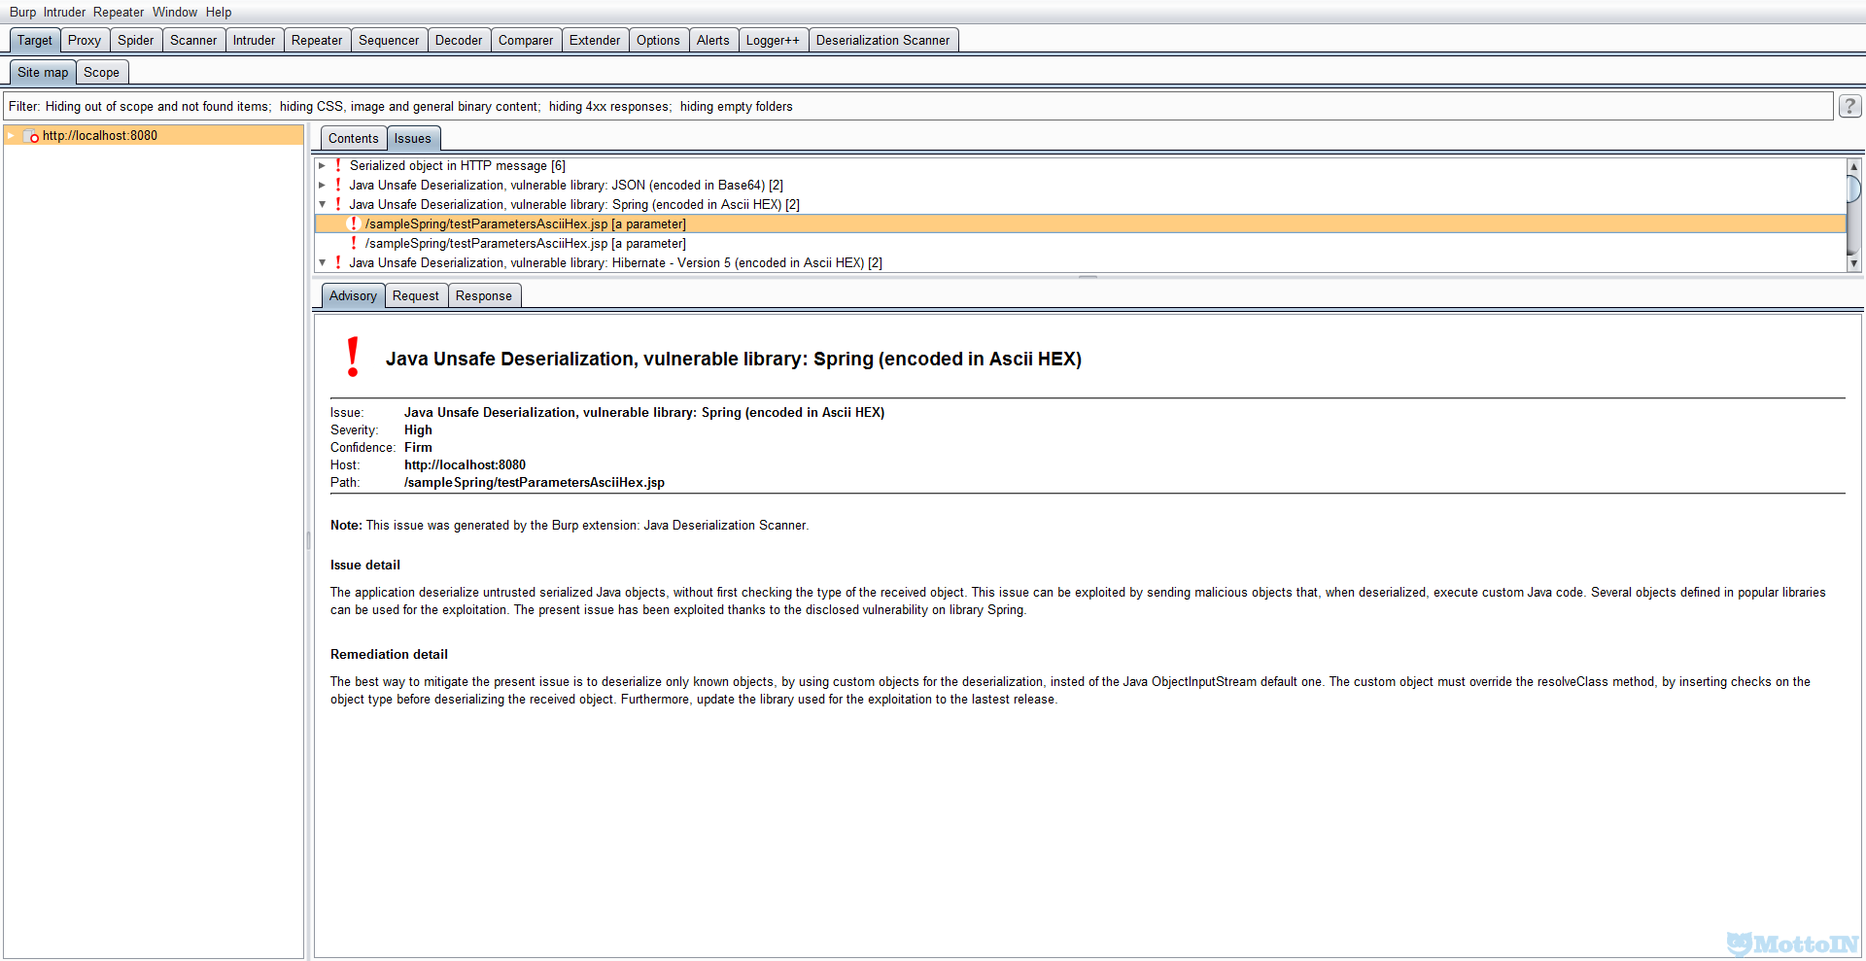Click the issues list scrollbar thumb
The height and width of the screenshot is (961, 1866).
pyautogui.click(x=1853, y=189)
